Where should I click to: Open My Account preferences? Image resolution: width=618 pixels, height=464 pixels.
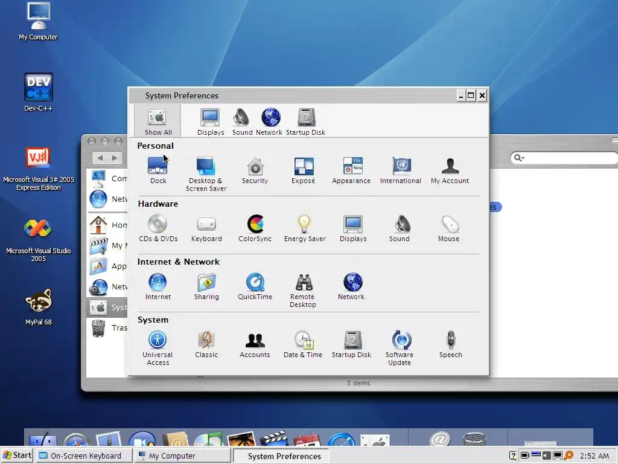(450, 170)
